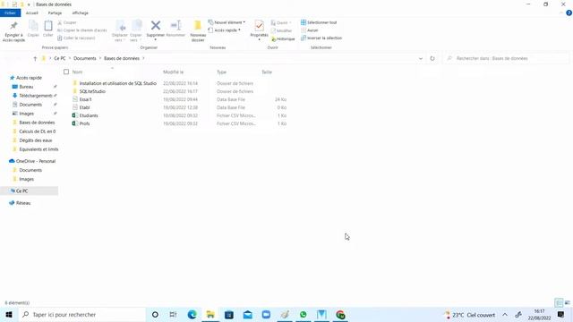This screenshot has width=573, height=322.
Task: Click the Rechercher dans Bases de données field
Action: 506,58
